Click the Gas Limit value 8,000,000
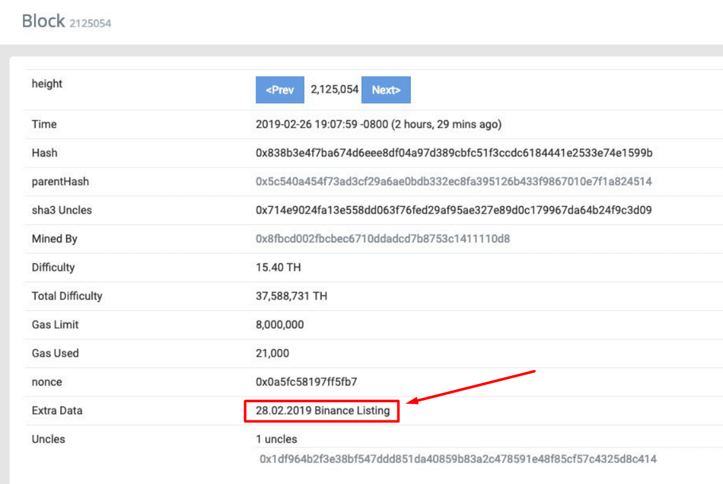Viewport: 723px width, 484px height. [x=279, y=325]
